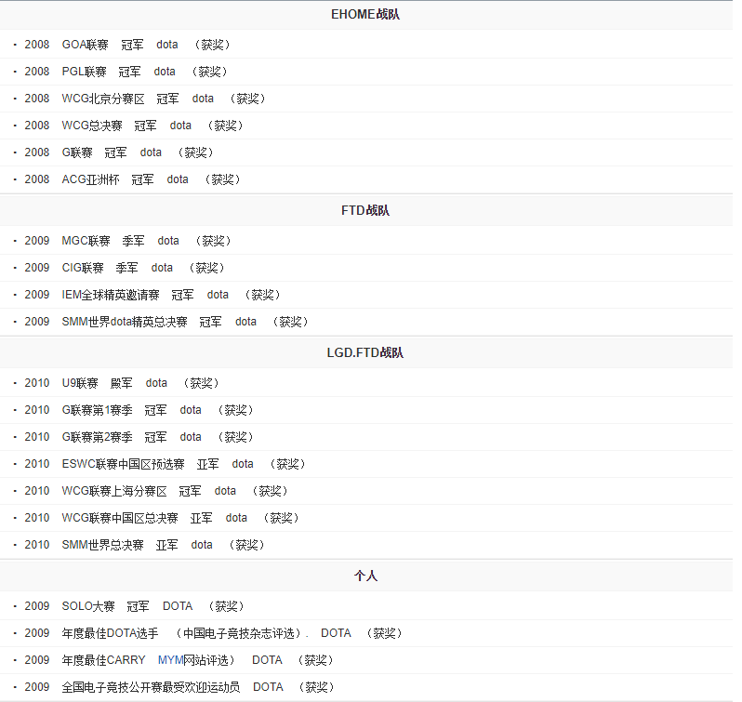742x702 pixels.
Task: Click ESWC联赛中国区预选赛 entry
Action: tap(123, 464)
